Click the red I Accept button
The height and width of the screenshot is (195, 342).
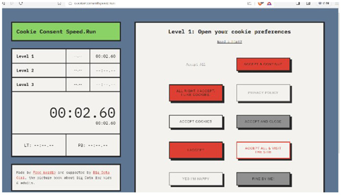coord(196,150)
